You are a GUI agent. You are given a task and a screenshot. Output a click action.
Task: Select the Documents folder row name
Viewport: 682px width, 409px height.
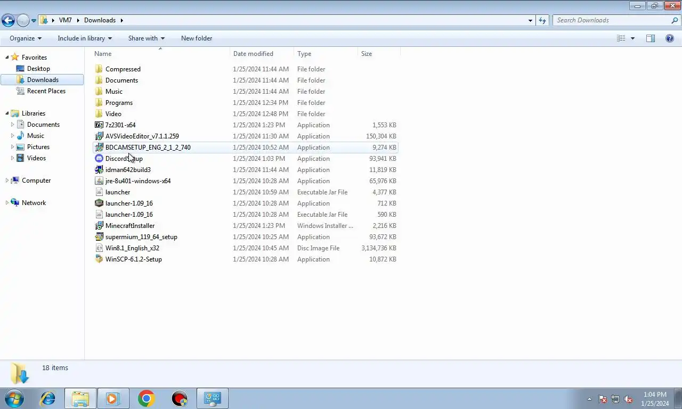click(x=121, y=80)
